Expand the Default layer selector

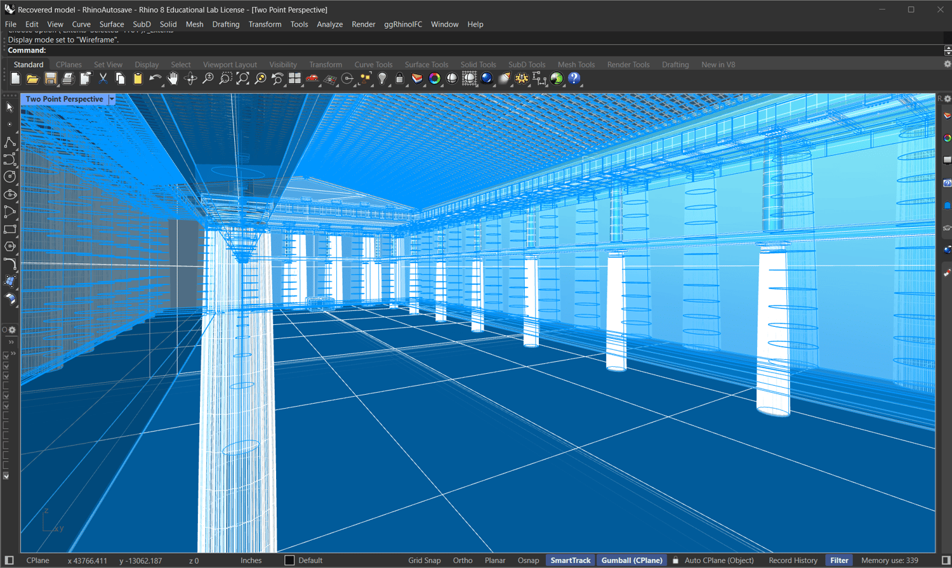point(310,560)
